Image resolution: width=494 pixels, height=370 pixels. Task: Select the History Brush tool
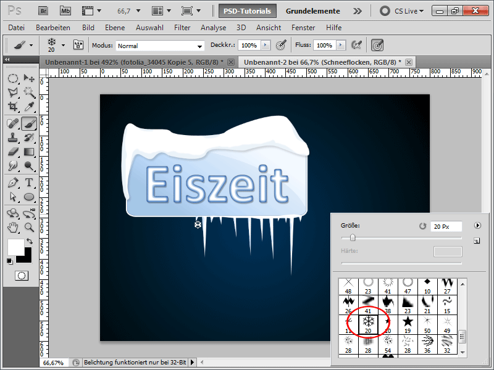pyautogui.click(x=29, y=138)
